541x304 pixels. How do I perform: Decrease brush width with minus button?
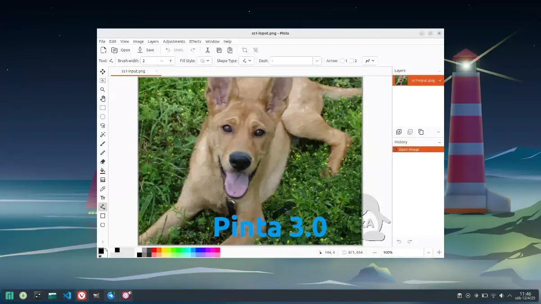162,61
